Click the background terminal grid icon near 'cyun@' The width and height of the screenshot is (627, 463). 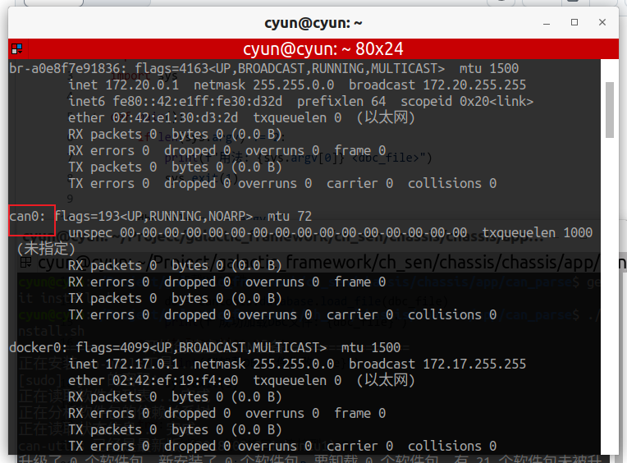(x=25, y=263)
